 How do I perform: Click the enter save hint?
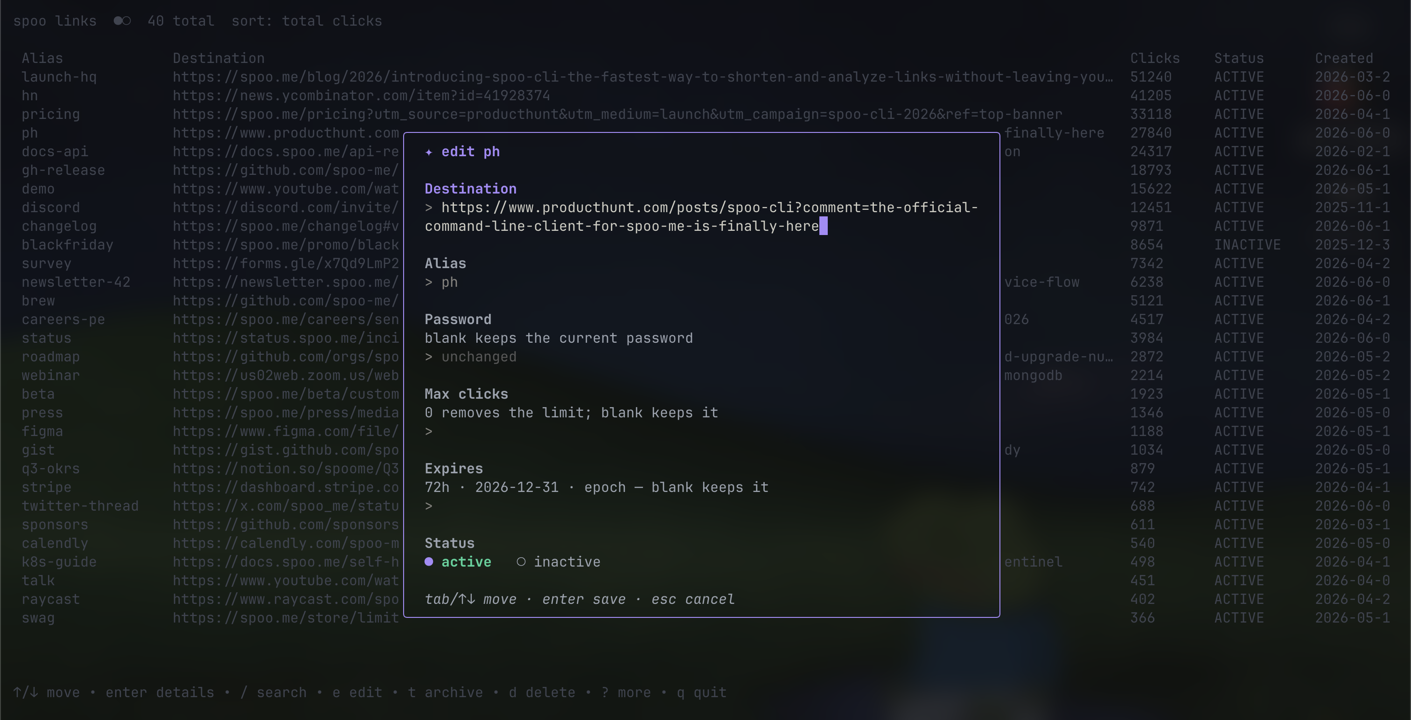[x=584, y=600]
